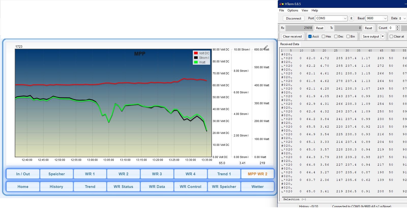The height and width of the screenshot is (208, 407).
Task: Uncheck the Ascii display checkbox
Action: (310, 37)
